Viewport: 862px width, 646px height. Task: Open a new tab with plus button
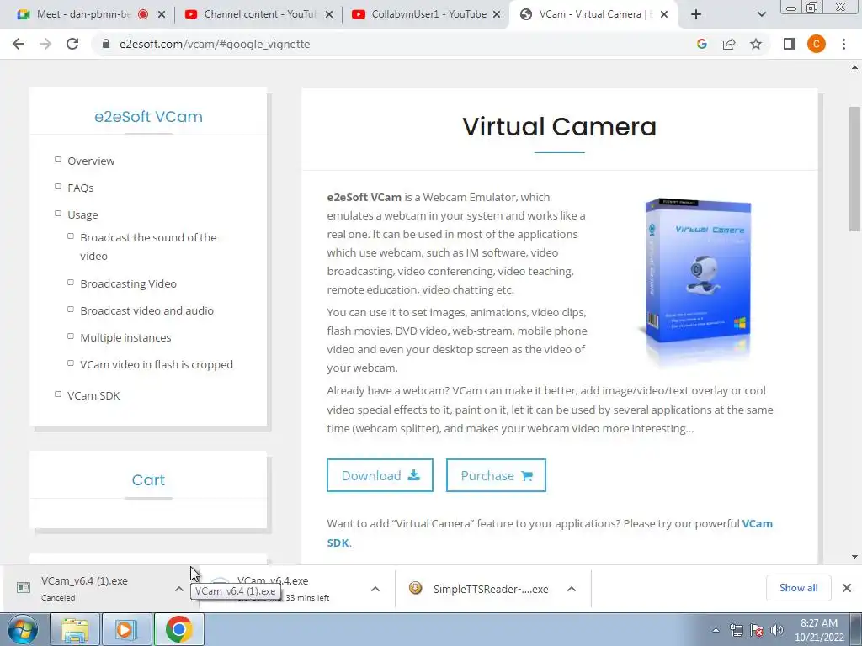696,14
